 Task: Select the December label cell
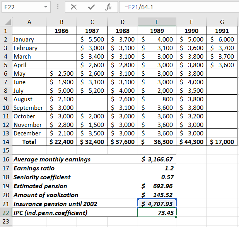click(29, 133)
